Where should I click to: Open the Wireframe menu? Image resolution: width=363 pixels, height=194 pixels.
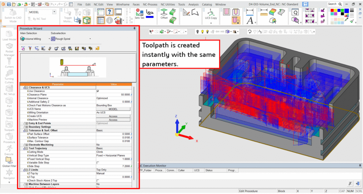123,4
